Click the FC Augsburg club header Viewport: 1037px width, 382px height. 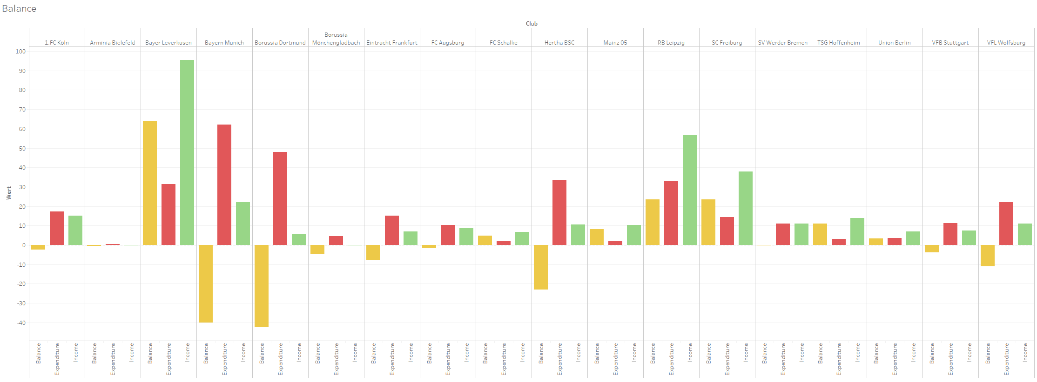448,43
